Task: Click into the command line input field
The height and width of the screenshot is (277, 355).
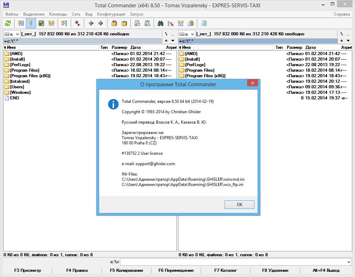Action: coord(233,262)
